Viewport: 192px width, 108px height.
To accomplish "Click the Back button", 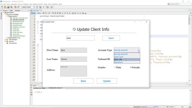I will click(x=83, y=81).
